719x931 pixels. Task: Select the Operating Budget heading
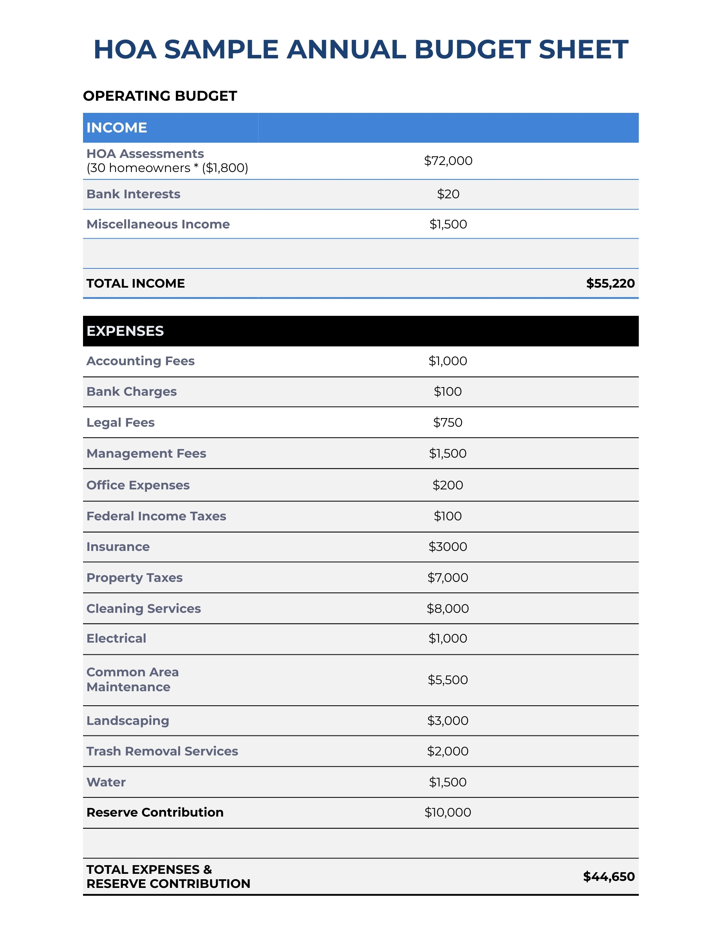click(x=160, y=96)
